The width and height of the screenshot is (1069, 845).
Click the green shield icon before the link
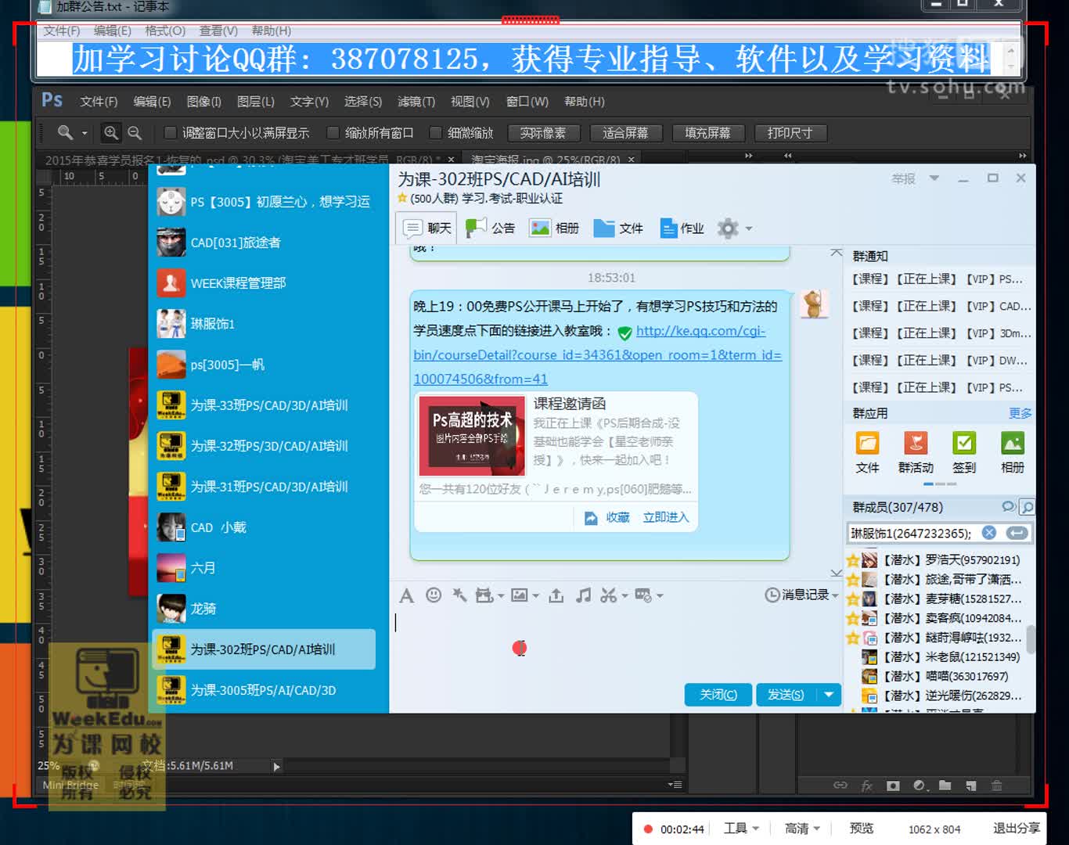pyautogui.click(x=624, y=333)
